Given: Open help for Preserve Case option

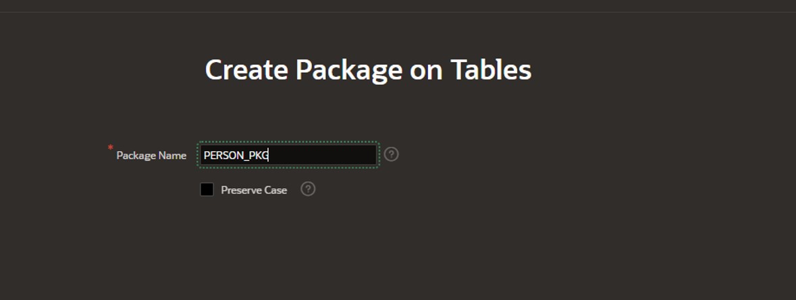Looking at the screenshot, I should click(x=308, y=189).
